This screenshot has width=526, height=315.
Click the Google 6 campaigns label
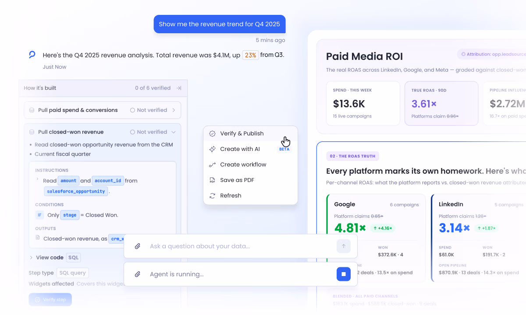tap(404, 205)
